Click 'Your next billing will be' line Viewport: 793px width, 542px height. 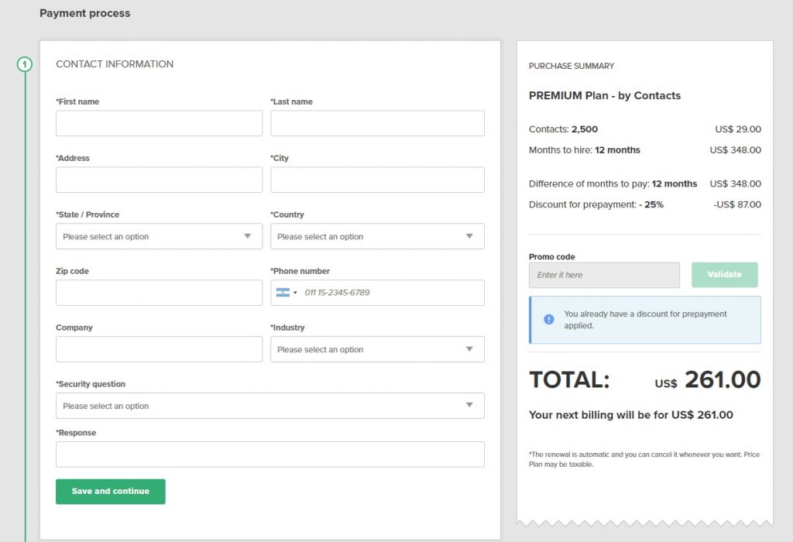click(631, 414)
